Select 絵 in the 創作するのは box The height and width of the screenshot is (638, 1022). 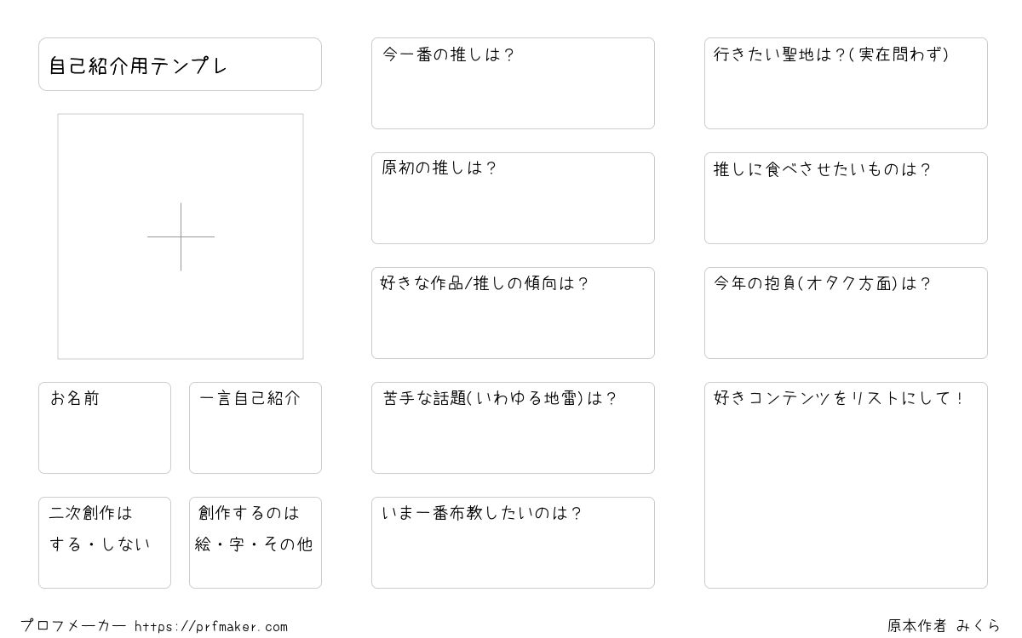(203, 544)
